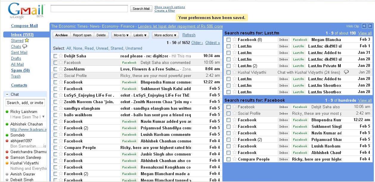
Task: Open the Spam (58) folder
Action: [20, 70]
